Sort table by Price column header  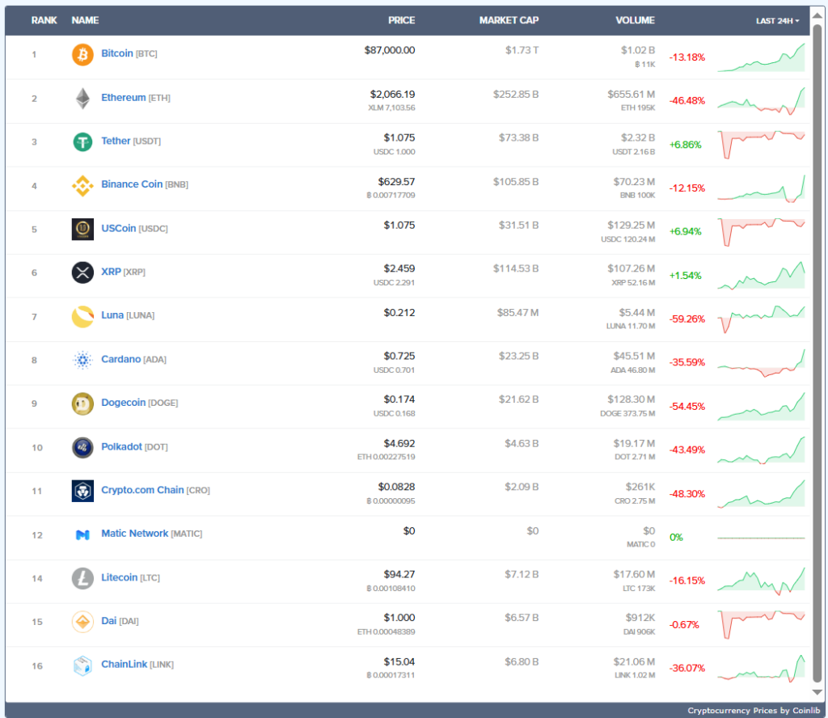[x=401, y=20]
